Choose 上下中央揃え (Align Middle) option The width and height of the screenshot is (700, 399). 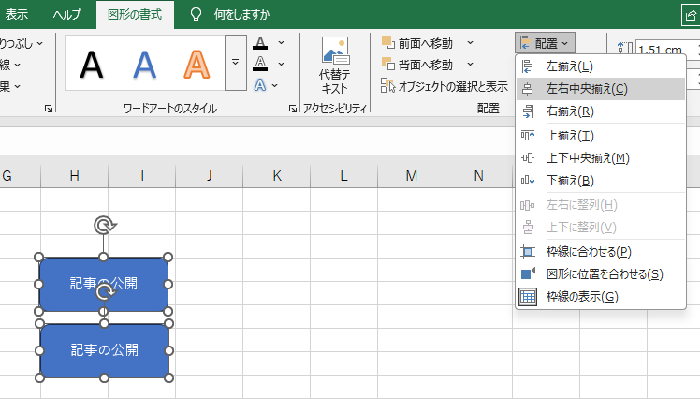(587, 158)
